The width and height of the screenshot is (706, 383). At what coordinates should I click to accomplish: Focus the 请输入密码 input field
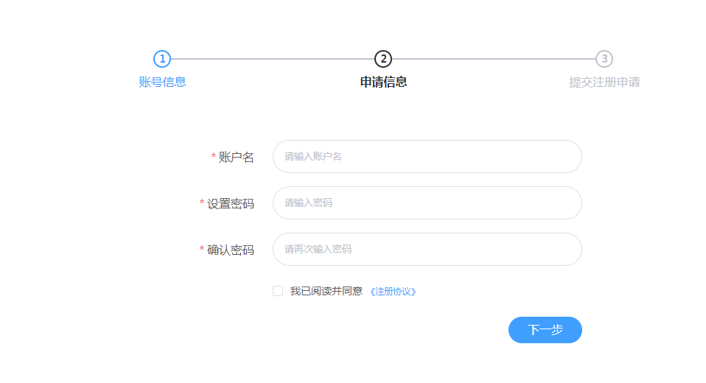(x=427, y=203)
